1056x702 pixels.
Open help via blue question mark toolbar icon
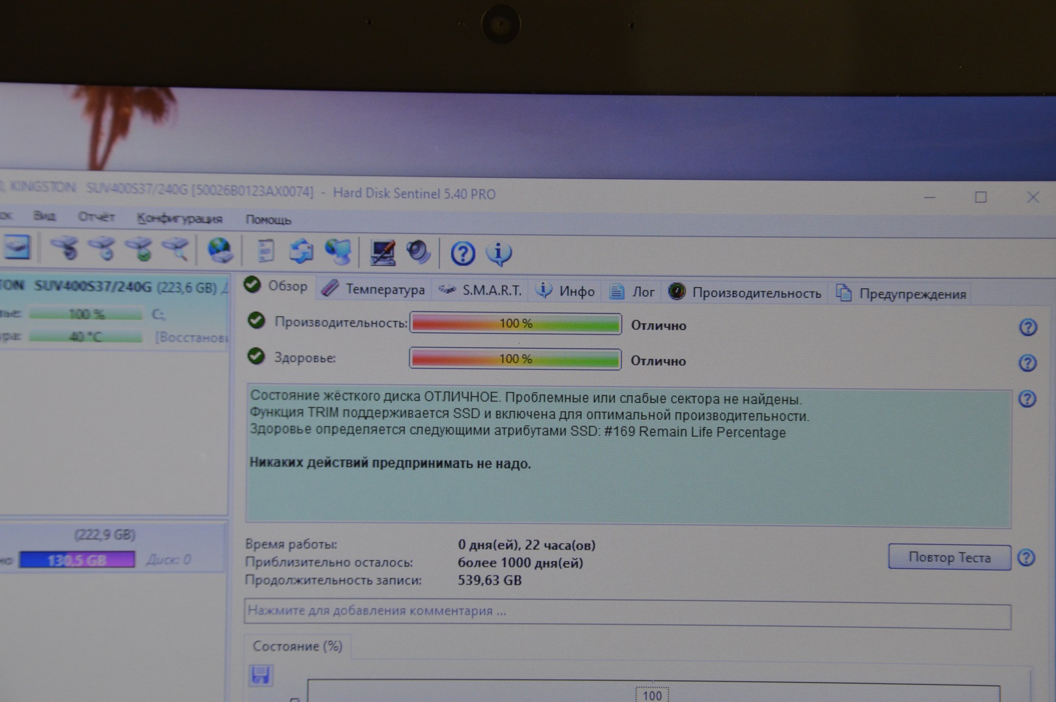pos(462,253)
